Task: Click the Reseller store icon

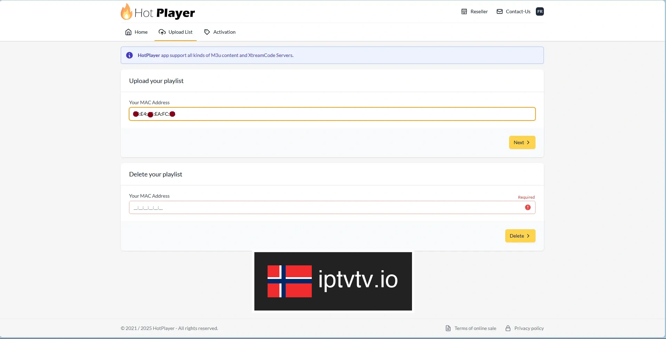Action: tap(464, 11)
